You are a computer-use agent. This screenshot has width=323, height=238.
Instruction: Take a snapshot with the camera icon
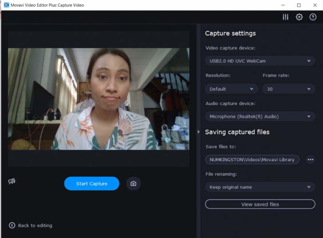click(134, 183)
